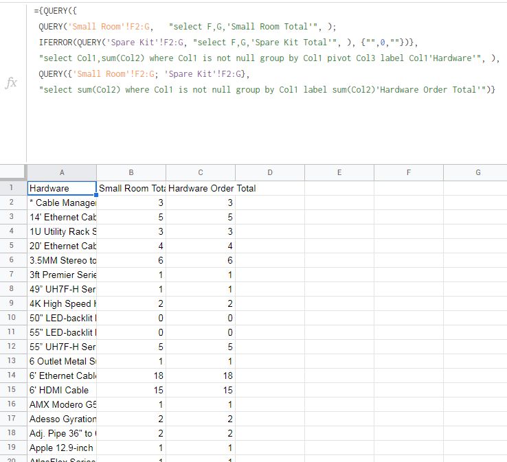Click the 'Small Room Tota' header cell
Image resolution: width=507 pixels, height=462 pixels.
coord(131,188)
